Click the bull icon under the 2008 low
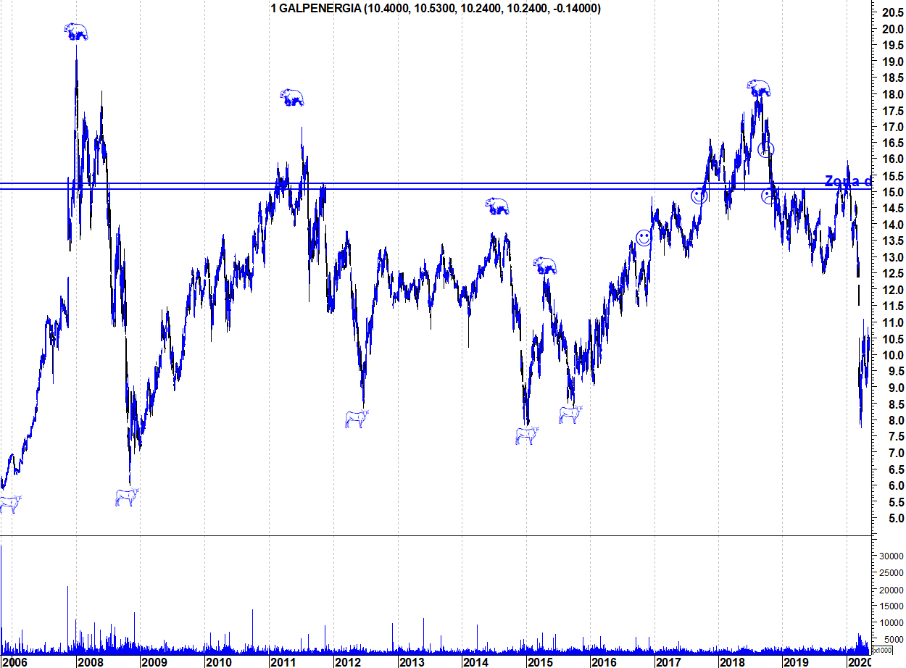 point(128,497)
